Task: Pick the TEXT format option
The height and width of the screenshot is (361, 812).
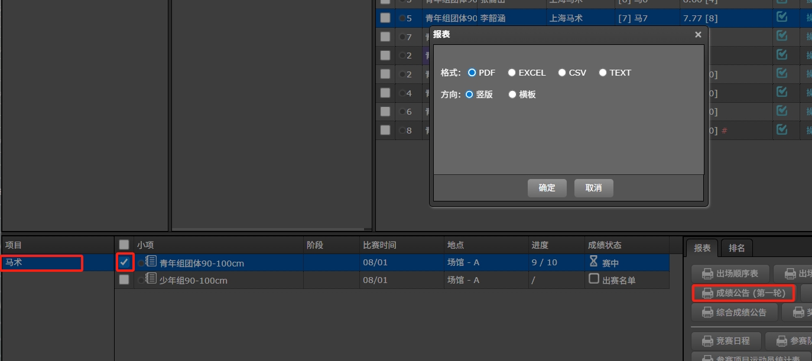Action: click(x=603, y=73)
